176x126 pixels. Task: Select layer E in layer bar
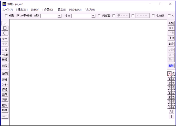(x=173, y=102)
